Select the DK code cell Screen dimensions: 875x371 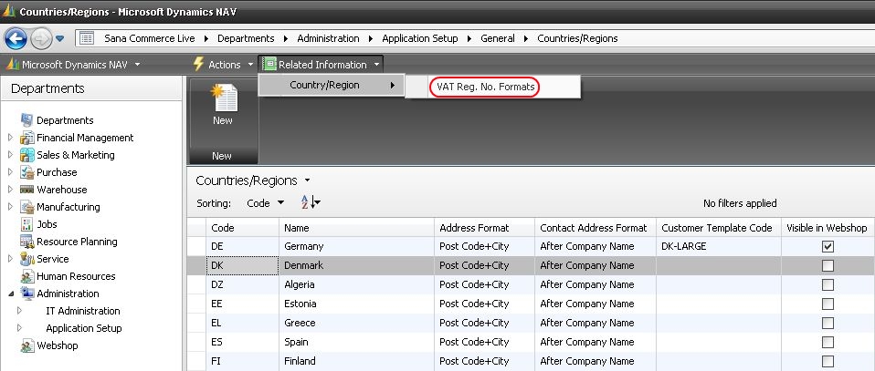pyautogui.click(x=243, y=266)
